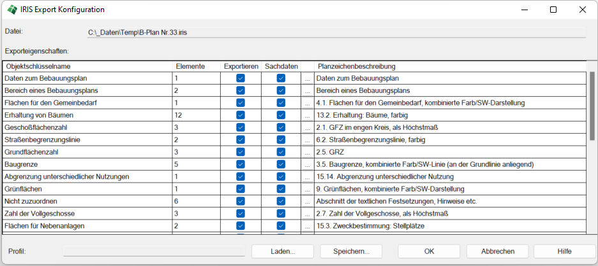Click the IRIS application icon in title bar
Viewport: 598px width, 266px height.
click(12, 10)
